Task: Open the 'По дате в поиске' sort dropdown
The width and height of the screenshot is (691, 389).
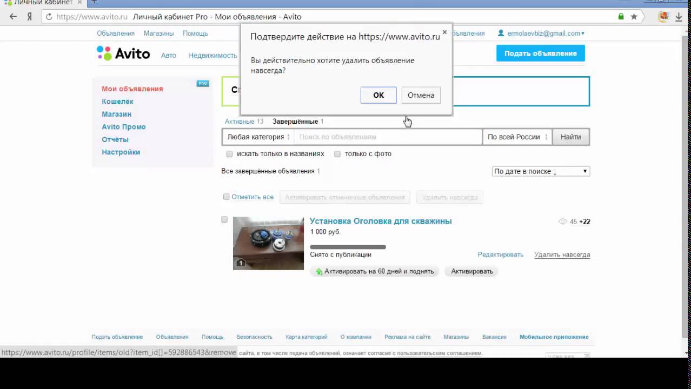Action: coord(541,171)
